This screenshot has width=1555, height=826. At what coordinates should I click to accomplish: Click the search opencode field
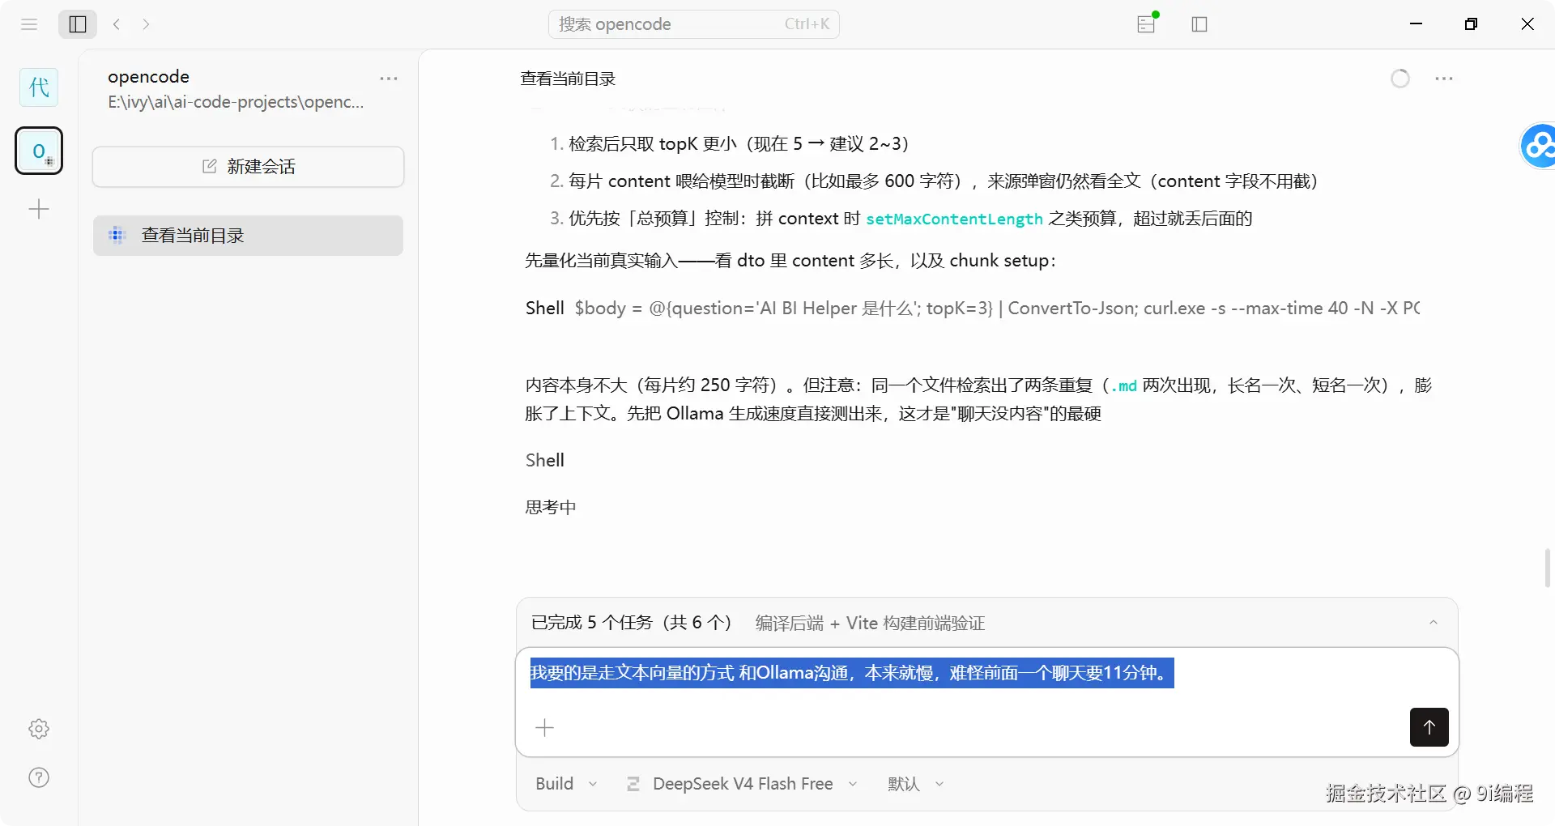point(694,24)
